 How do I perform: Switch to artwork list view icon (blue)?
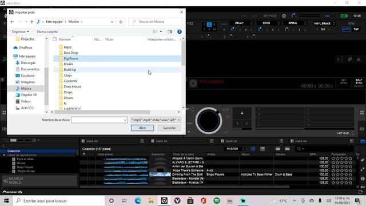click(253, 149)
